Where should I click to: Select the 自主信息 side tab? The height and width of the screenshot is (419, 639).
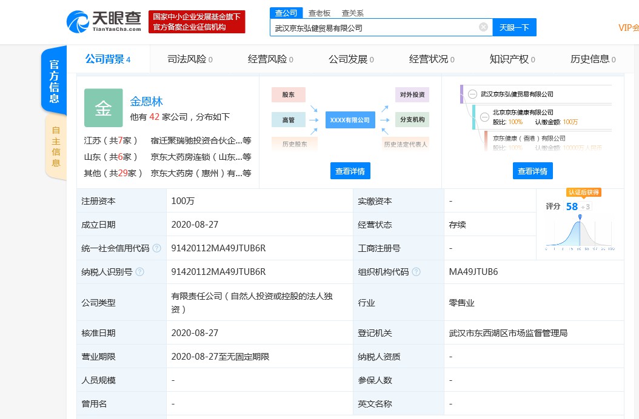click(56, 147)
